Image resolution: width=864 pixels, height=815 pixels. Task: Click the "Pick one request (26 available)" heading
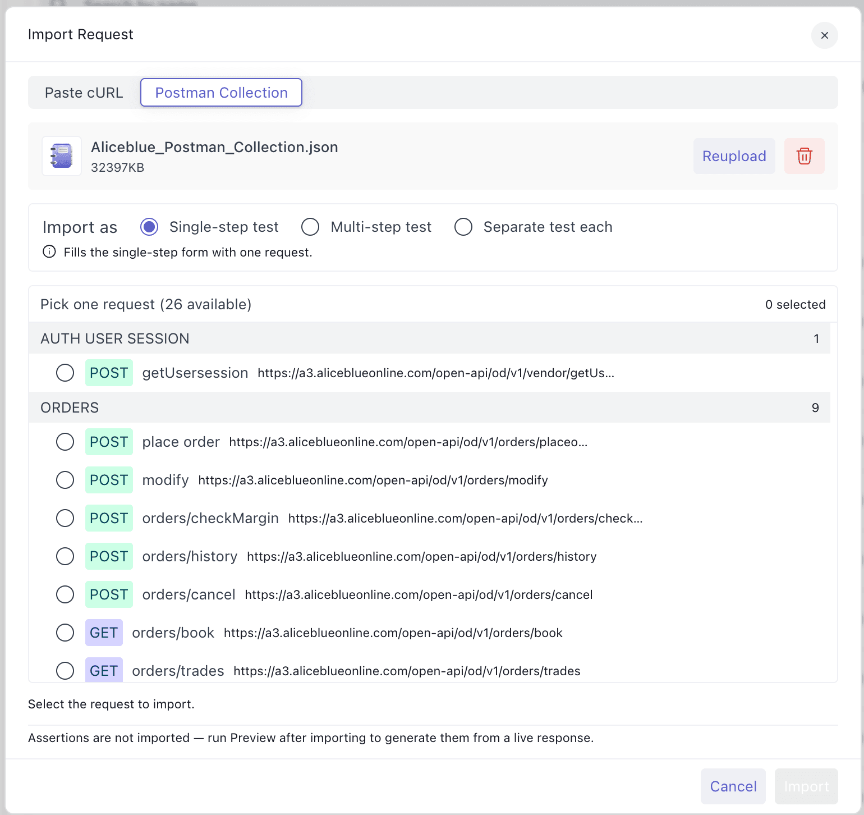[x=146, y=304]
